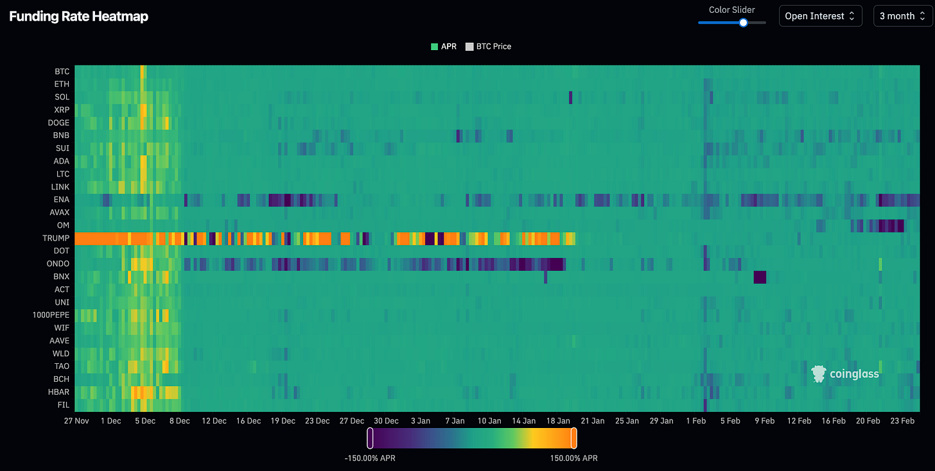
Task: Click the LTC row label
Action: (62, 174)
